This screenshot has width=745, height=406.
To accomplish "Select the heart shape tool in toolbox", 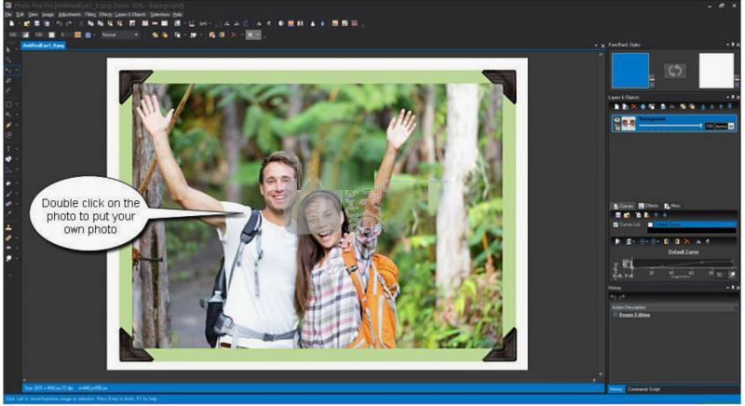I will pos(8,159).
